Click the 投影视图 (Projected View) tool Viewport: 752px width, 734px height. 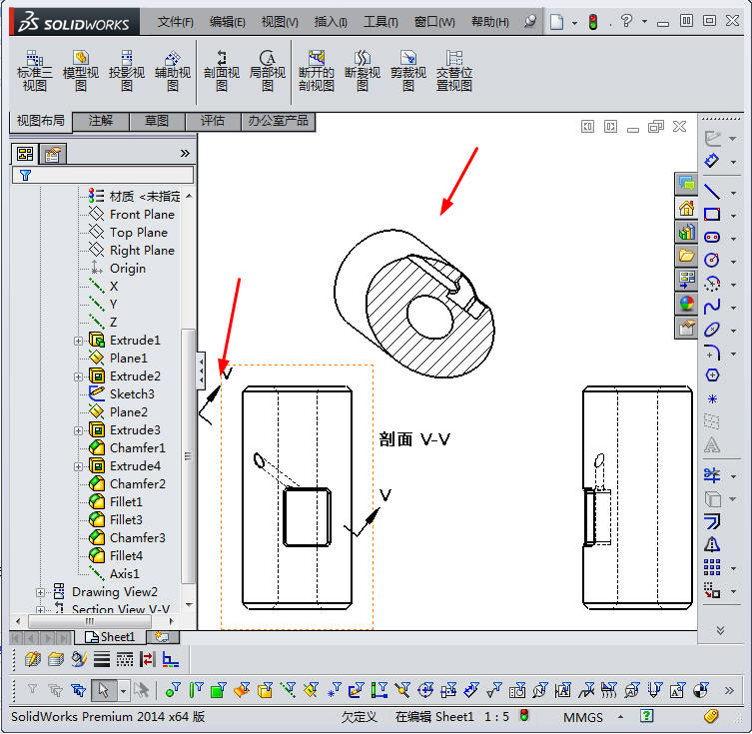click(x=127, y=71)
